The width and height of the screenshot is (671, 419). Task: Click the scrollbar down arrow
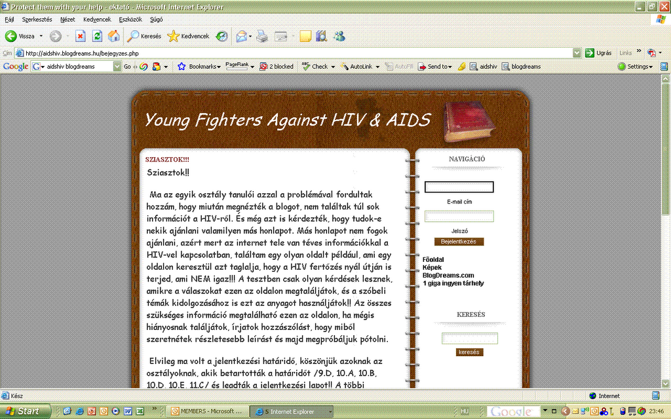666,383
